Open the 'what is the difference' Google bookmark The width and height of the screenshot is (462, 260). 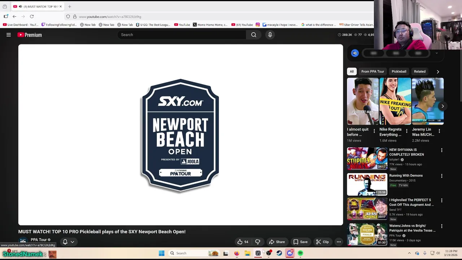pos(319,25)
